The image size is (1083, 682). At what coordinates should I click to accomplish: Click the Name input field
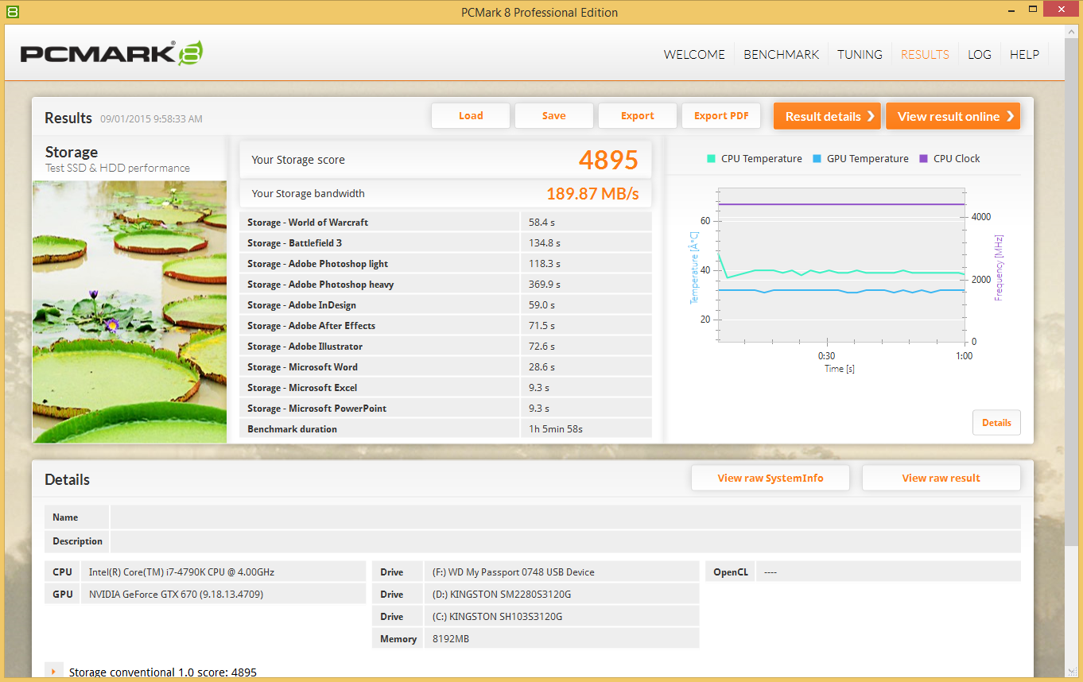(x=565, y=517)
